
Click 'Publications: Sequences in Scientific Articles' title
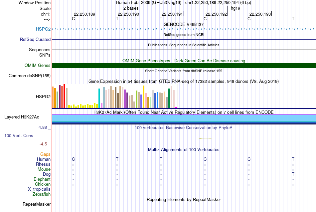pos(184,45)
